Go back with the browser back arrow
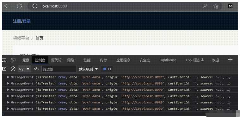Viewport: 240px width, 117px height. point(7,6)
